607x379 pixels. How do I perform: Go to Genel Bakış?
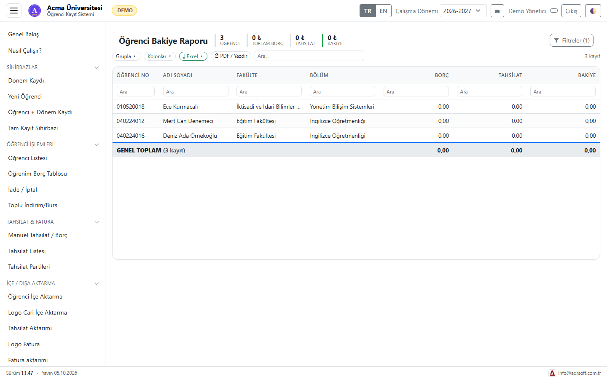point(24,35)
